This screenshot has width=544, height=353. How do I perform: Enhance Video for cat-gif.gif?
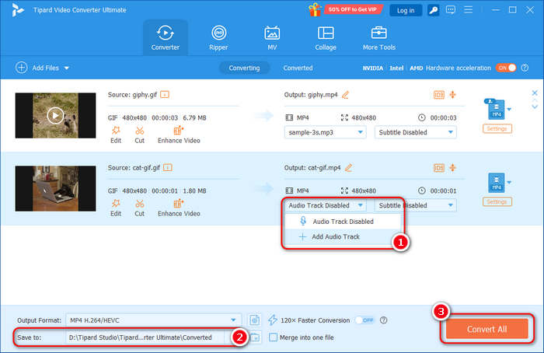(x=179, y=208)
